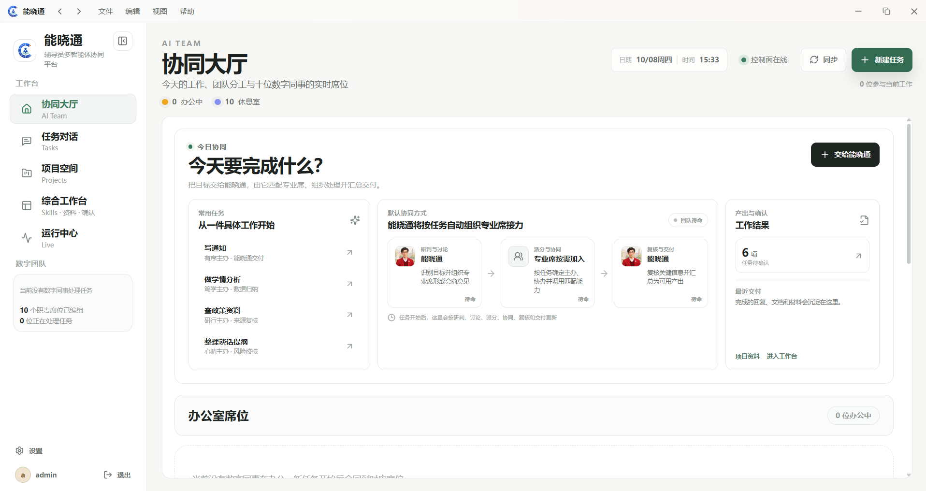This screenshot has height=491, width=926.
Task: Click the folder icon beside 项目空间
Action: (27, 173)
